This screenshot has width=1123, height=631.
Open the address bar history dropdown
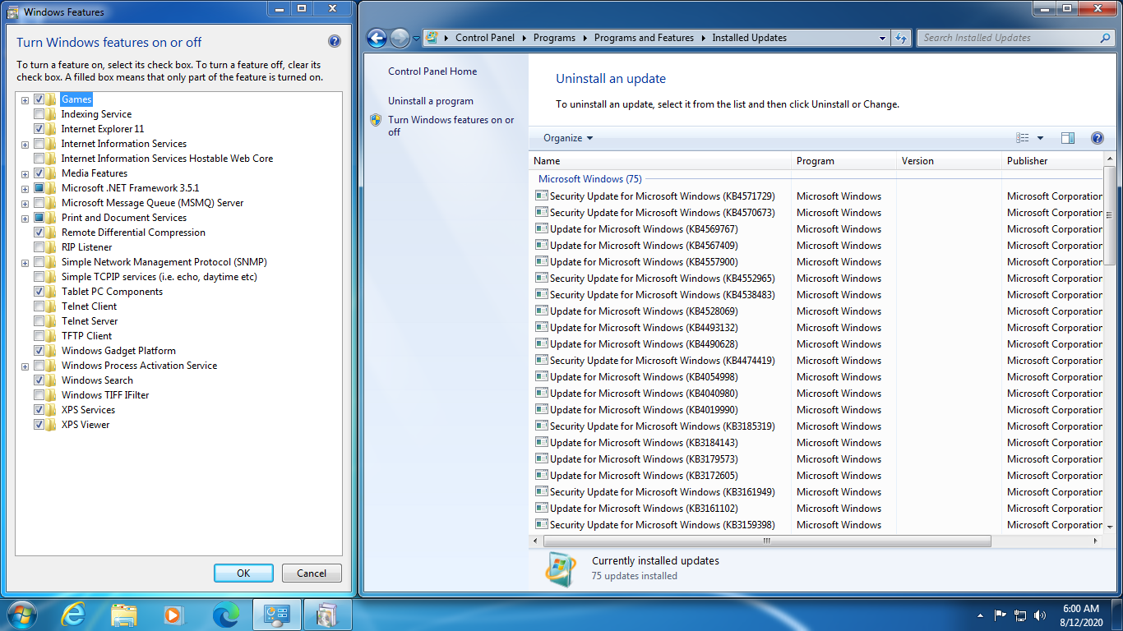[x=882, y=38]
